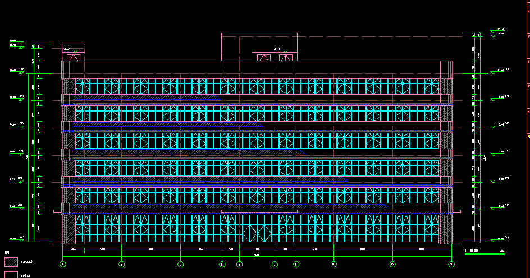Viewport: 530px width, 278px height.
Task: Click the right hatched wall column on ground floor
Action: [446, 229]
